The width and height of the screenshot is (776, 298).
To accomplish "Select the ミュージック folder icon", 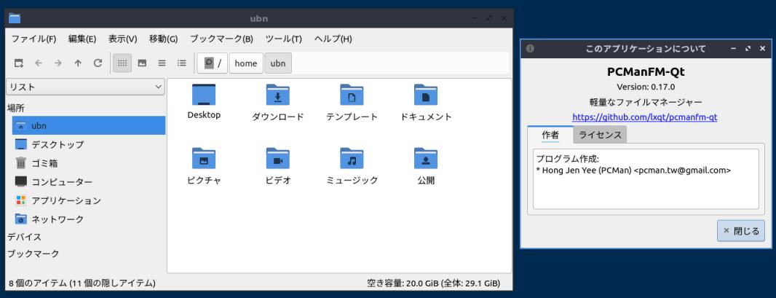I will [x=352, y=158].
